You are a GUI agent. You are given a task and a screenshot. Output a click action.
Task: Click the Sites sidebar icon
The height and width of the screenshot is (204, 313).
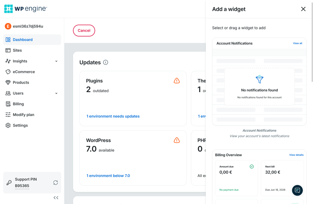[8, 50]
